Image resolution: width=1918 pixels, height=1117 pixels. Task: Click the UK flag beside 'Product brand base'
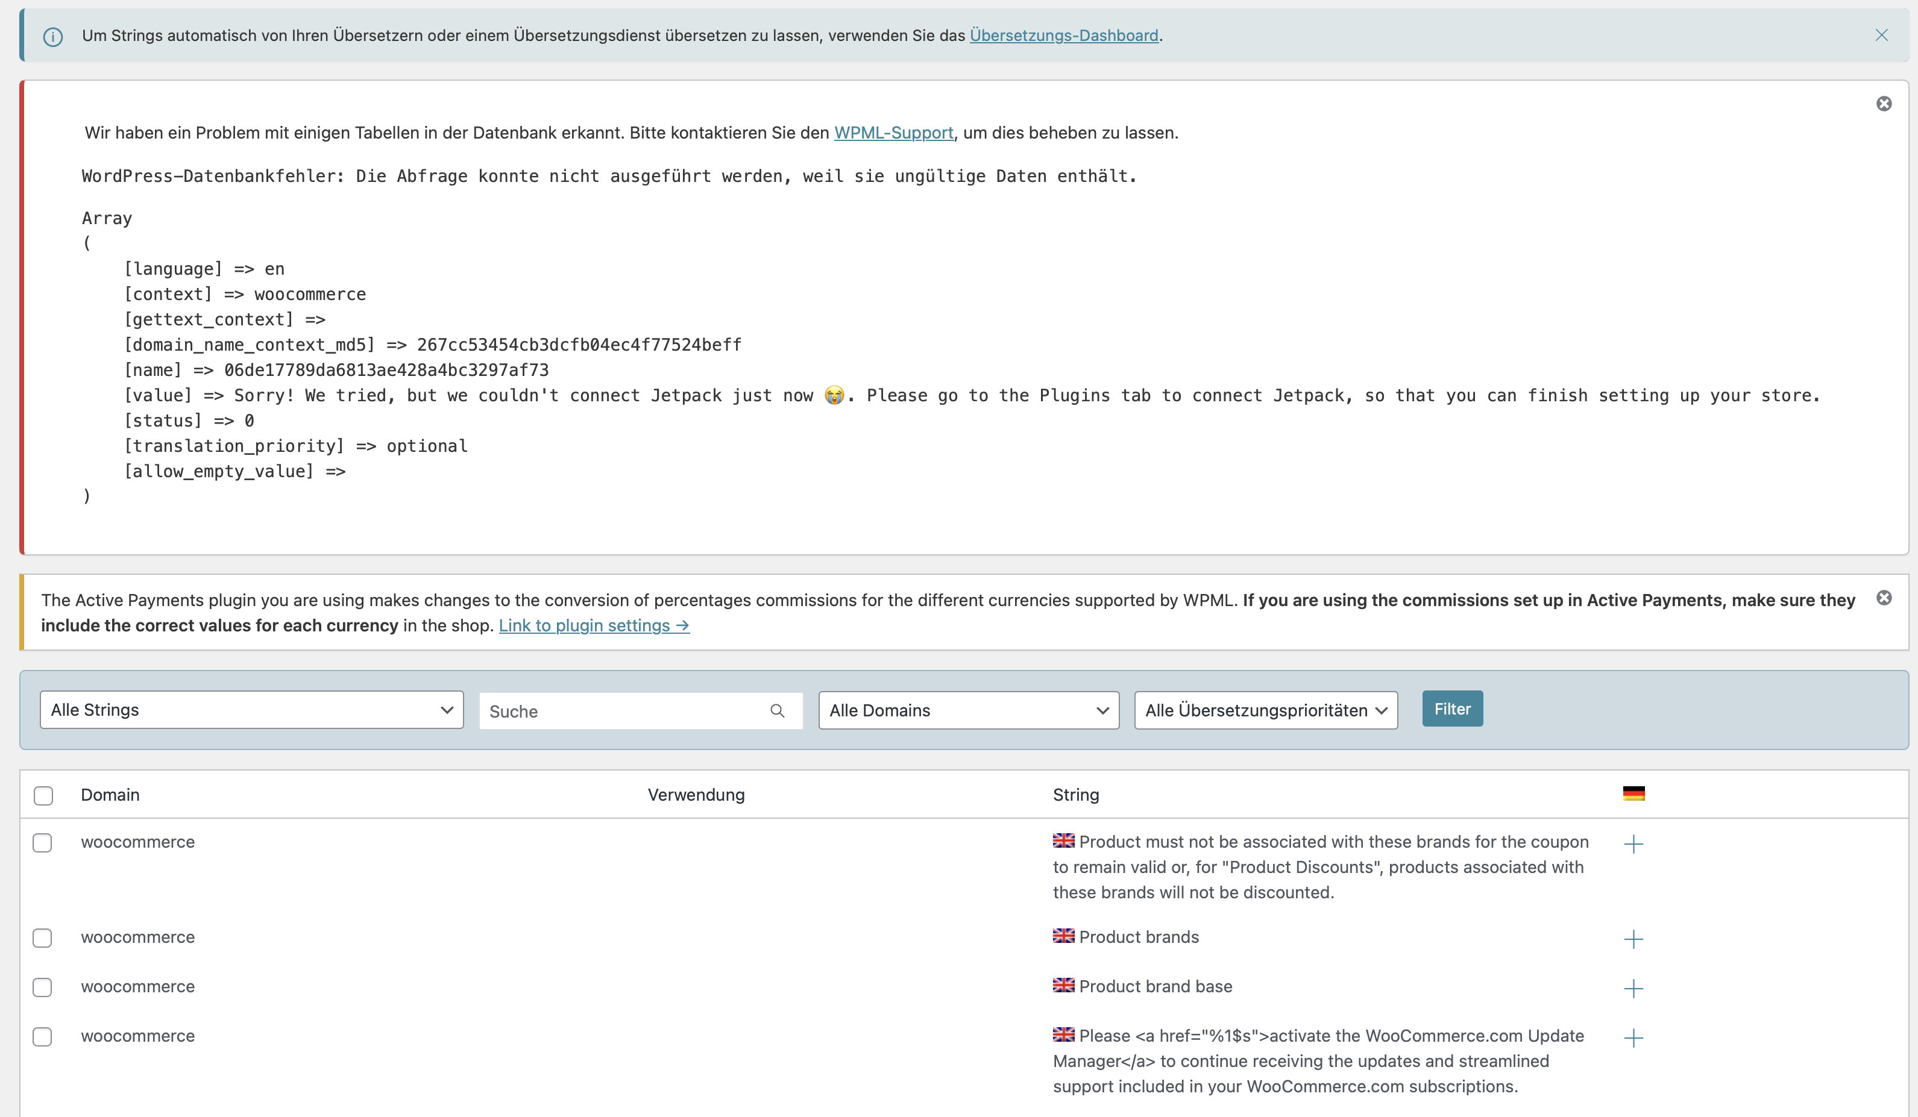click(1063, 986)
